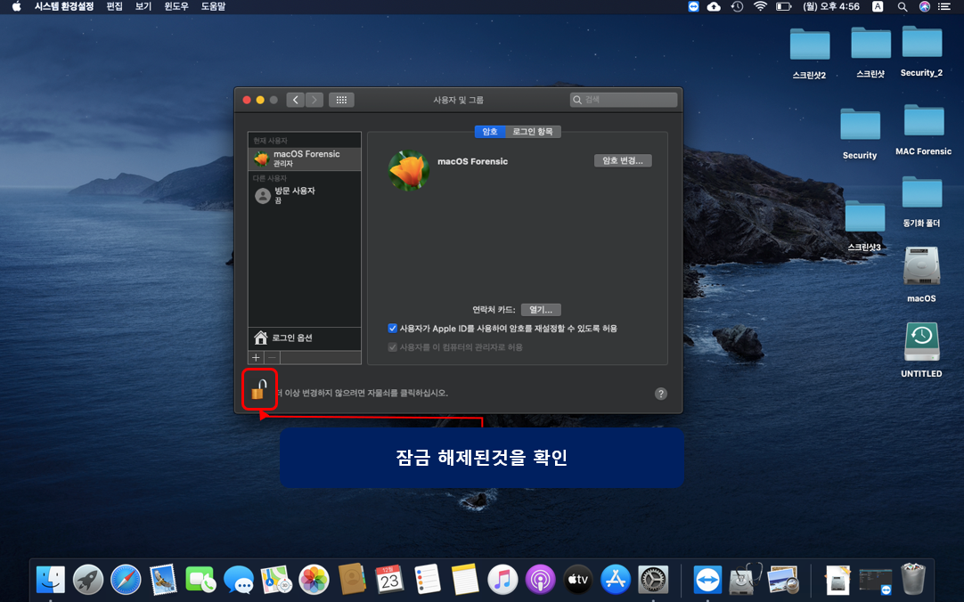The width and height of the screenshot is (964, 602).
Task: Click the preferences search field
Action: coord(624,100)
